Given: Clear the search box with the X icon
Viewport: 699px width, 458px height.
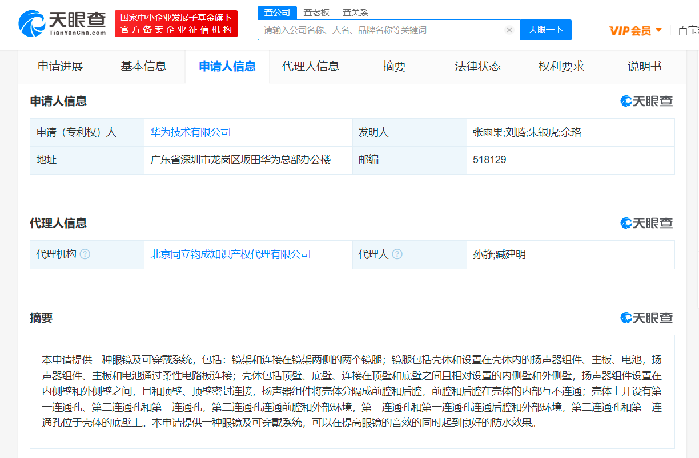Looking at the screenshot, I should [x=509, y=30].
